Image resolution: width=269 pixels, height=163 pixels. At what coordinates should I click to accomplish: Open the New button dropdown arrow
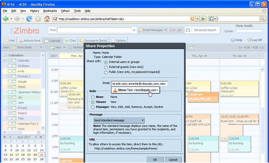point(64,47)
